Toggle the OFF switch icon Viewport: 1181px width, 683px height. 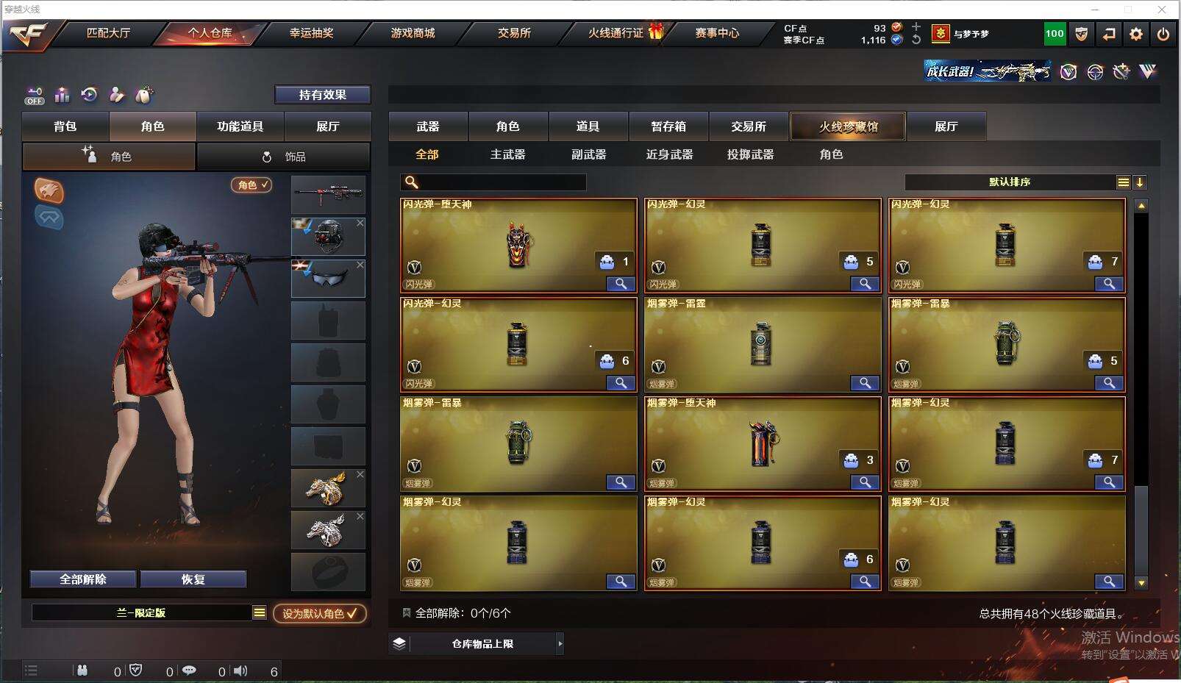(x=35, y=96)
